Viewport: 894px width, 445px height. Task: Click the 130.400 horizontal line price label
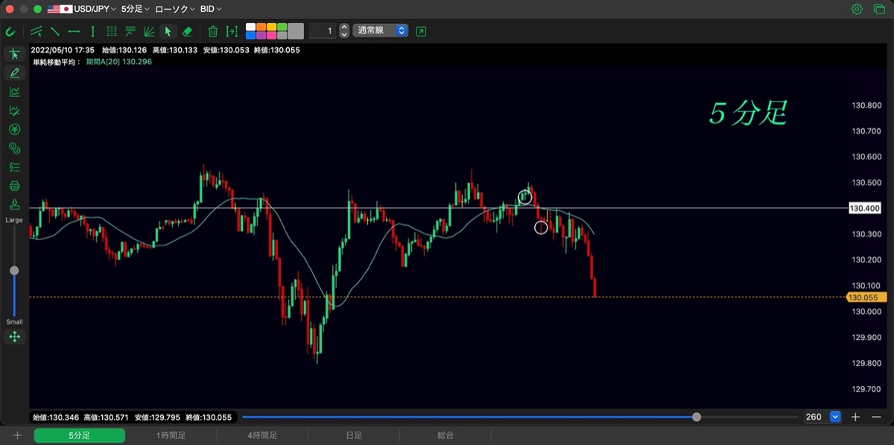pos(864,208)
